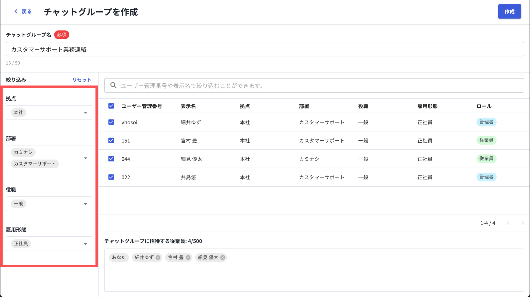Toggle the select-all header checkbox
530x297 pixels.
tap(111, 106)
